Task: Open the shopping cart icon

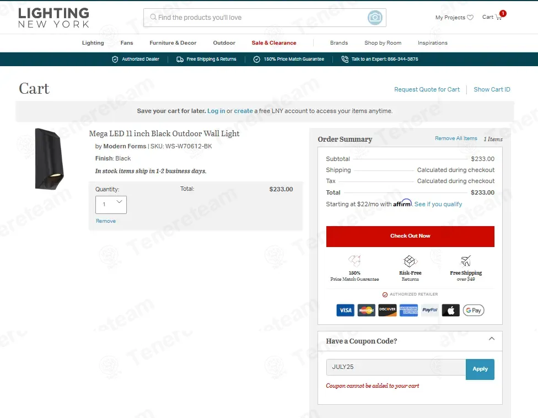Action: pos(498,17)
